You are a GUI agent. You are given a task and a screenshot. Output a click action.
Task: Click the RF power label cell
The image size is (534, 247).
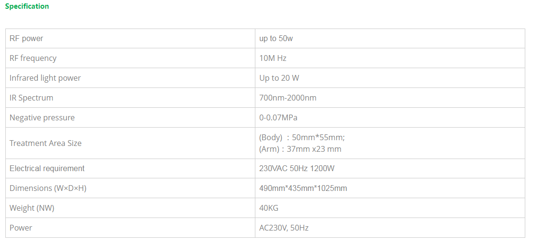[x=26, y=39]
